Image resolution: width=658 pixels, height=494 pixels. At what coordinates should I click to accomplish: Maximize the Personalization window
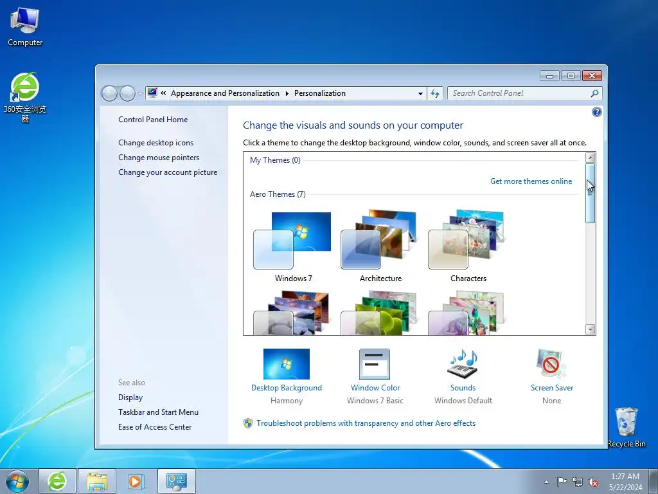(x=571, y=76)
